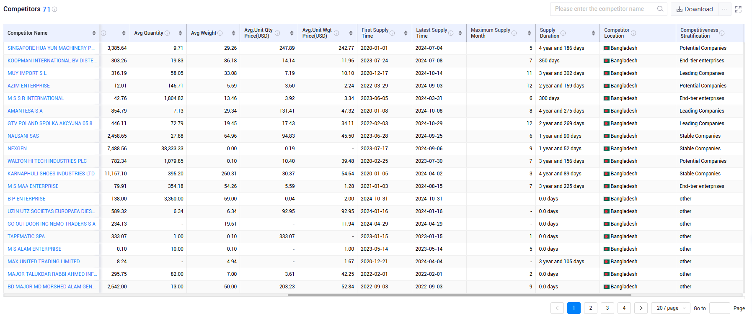Show info for Competitor Location
Image resolution: width=752 pixels, height=316 pixels.
633,33
